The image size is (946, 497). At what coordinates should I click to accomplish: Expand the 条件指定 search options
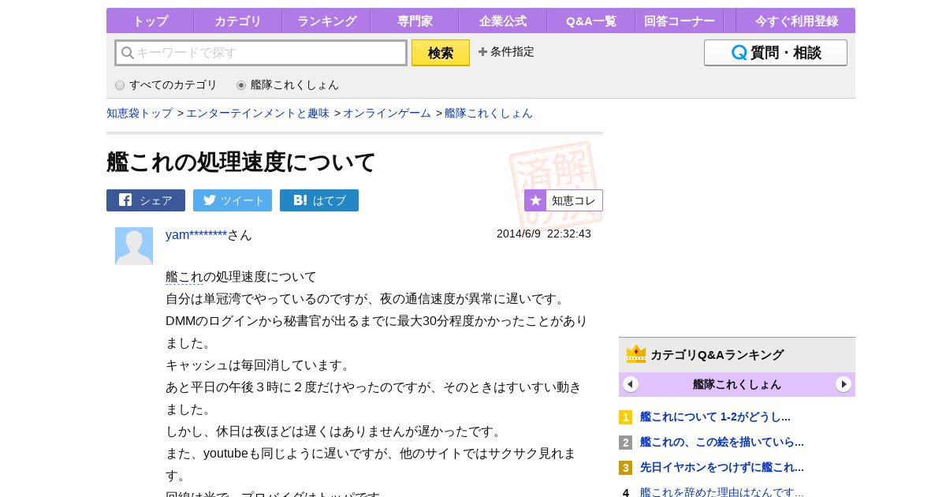pyautogui.click(x=506, y=52)
